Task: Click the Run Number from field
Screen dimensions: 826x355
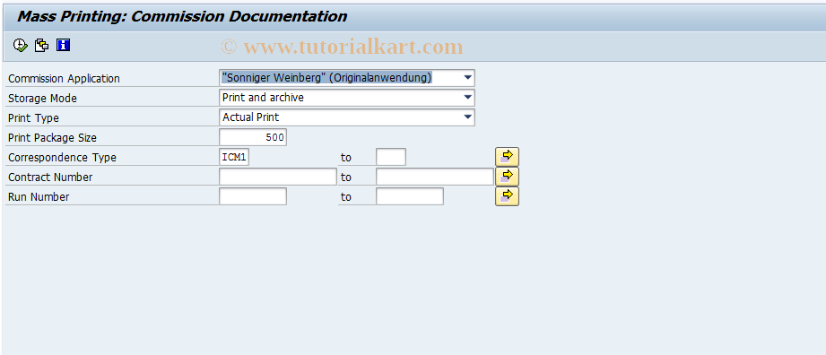Action: click(253, 196)
